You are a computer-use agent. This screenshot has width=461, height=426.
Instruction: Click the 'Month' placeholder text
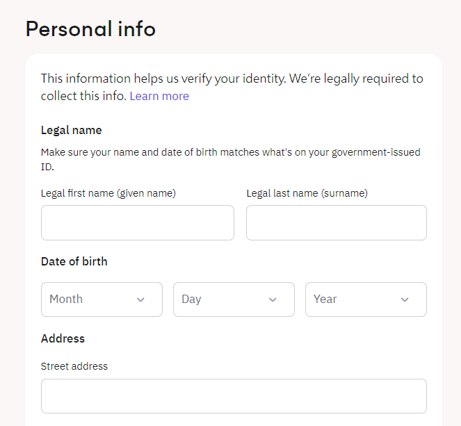66,300
